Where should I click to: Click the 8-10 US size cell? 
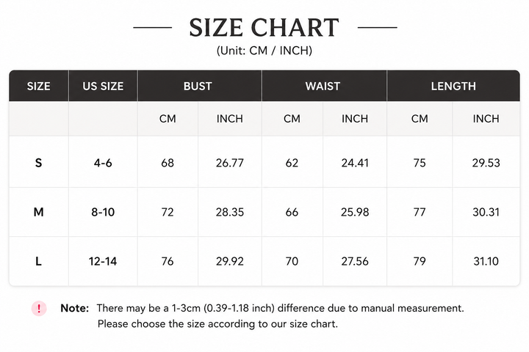103,212
